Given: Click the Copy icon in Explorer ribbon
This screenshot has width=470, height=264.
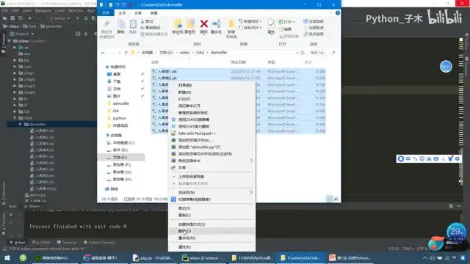Looking at the screenshot, I should [120, 24].
